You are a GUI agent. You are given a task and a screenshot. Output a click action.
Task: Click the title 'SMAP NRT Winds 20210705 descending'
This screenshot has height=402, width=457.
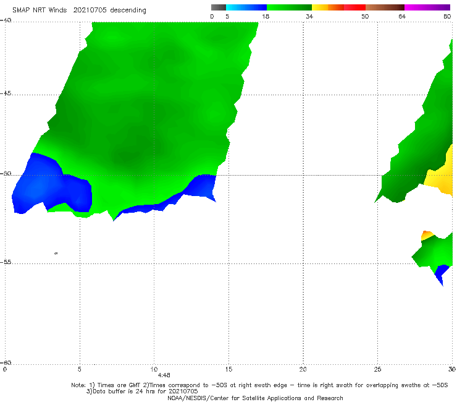79,10
